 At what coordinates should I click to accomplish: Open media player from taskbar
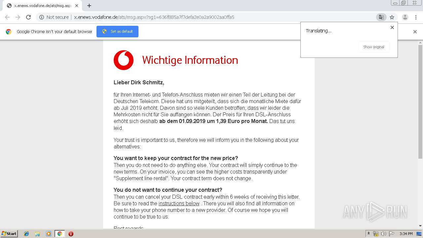pyautogui.click(x=49, y=234)
